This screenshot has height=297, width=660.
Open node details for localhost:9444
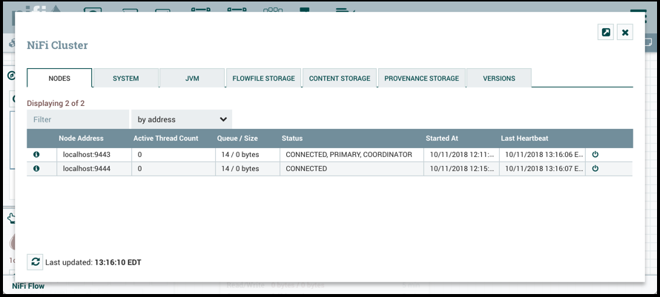tap(36, 169)
